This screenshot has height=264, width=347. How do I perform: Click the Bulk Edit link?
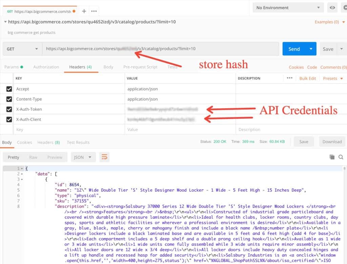(308, 78)
